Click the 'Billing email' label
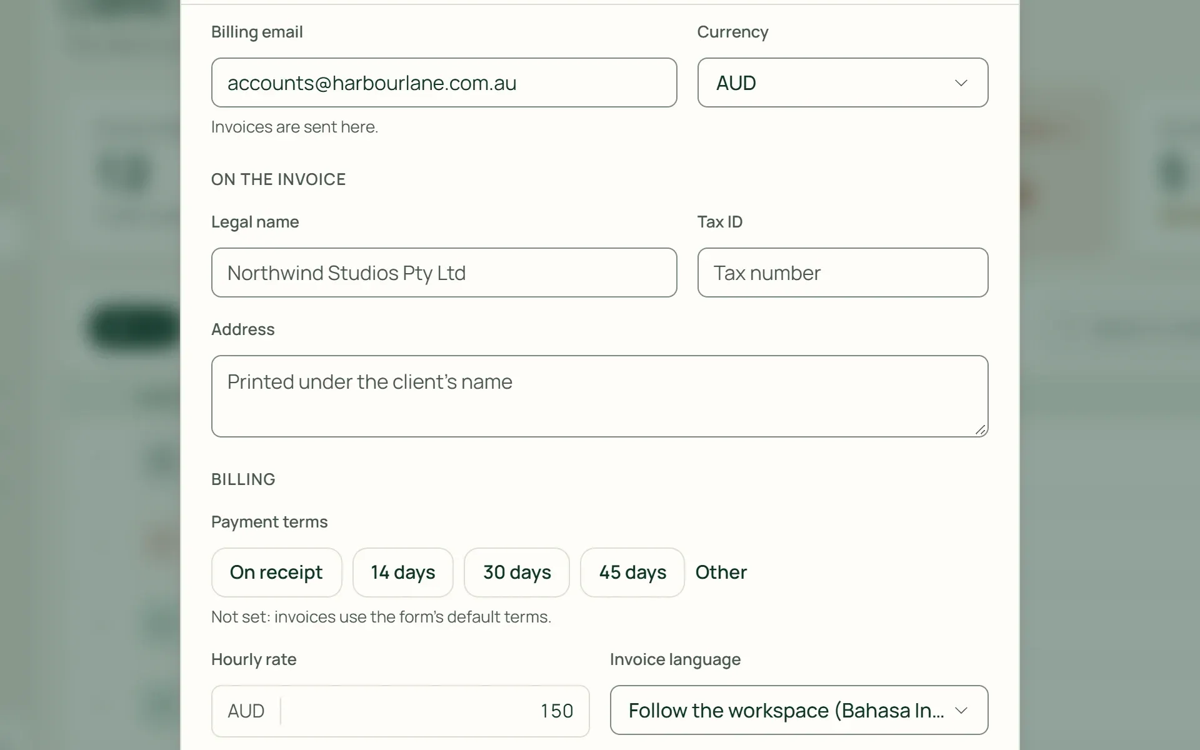 [x=257, y=32]
